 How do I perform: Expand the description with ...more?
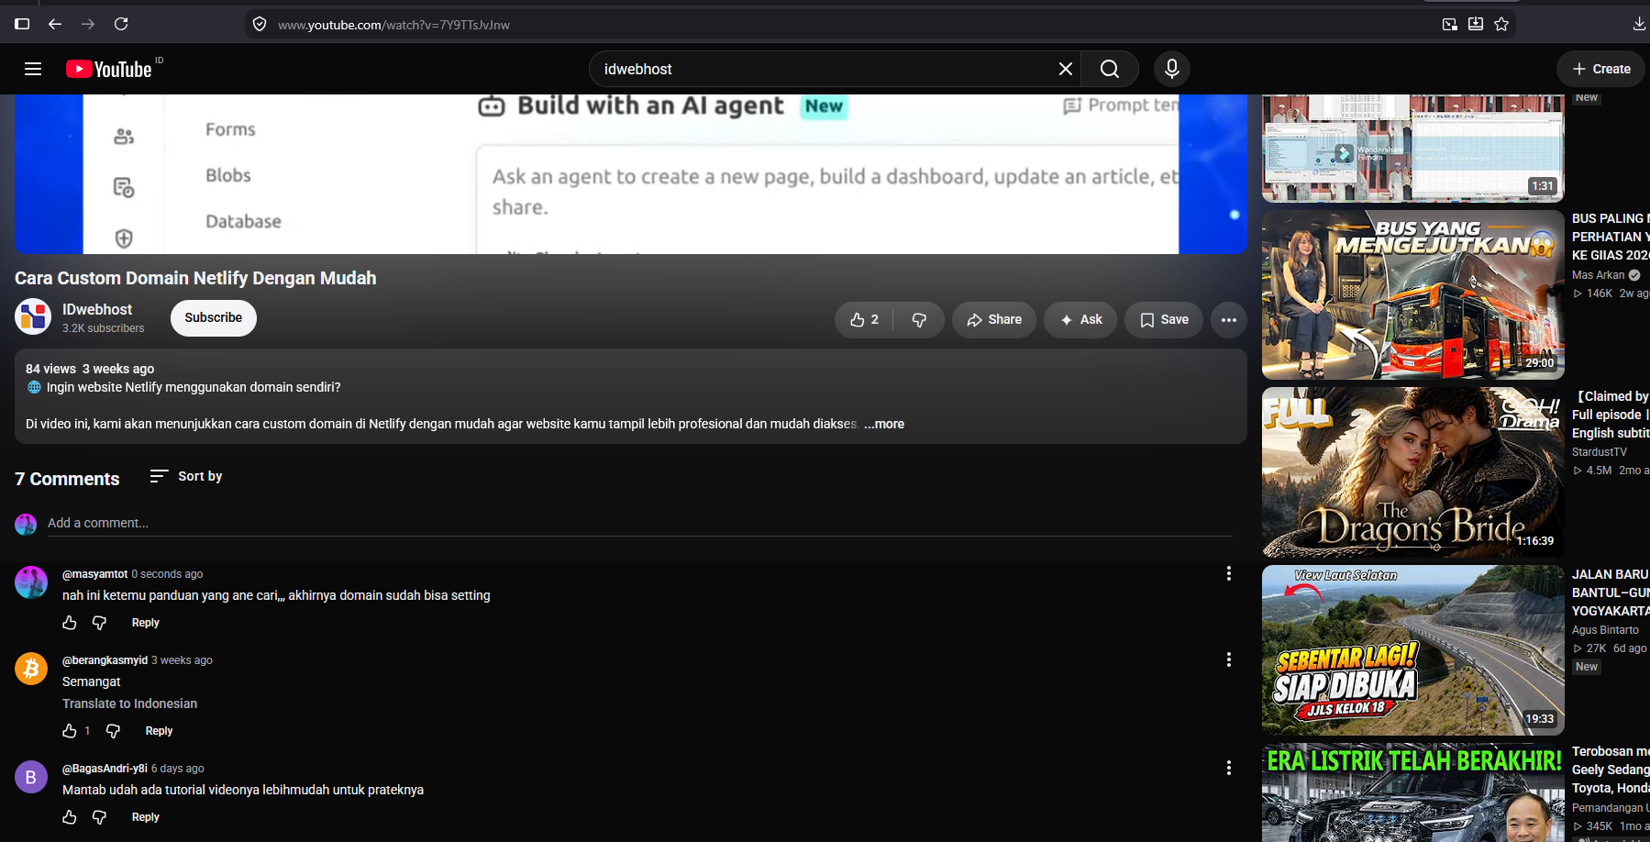point(884,424)
